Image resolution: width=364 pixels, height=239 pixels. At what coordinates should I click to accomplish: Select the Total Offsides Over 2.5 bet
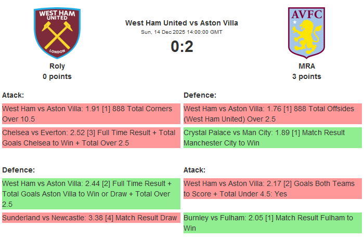click(272, 114)
